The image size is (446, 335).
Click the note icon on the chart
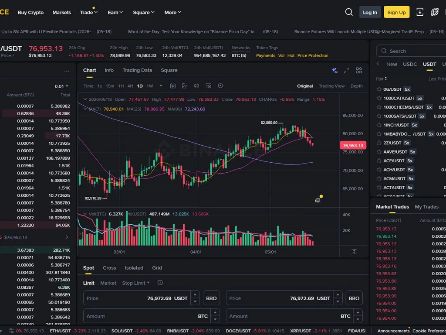point(318,200)
